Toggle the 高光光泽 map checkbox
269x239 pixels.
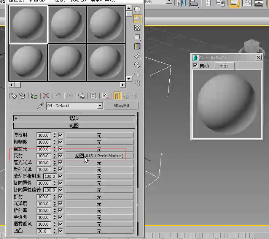click(x=60, y=163)
